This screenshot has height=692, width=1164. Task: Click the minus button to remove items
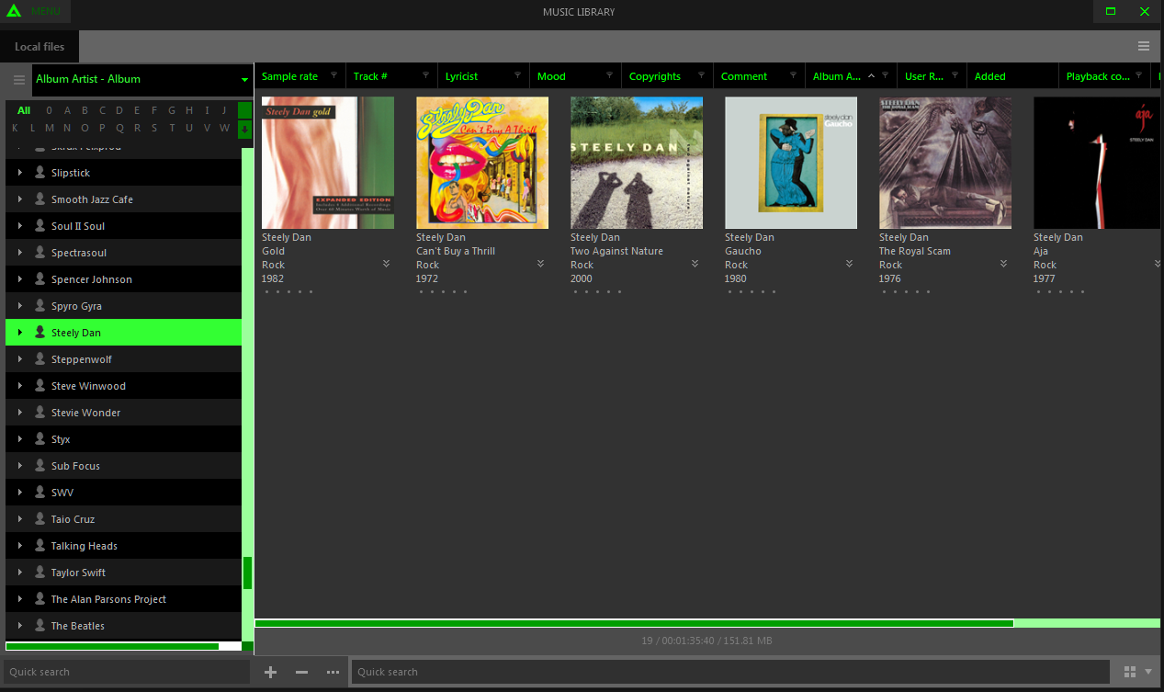point(301,672)
